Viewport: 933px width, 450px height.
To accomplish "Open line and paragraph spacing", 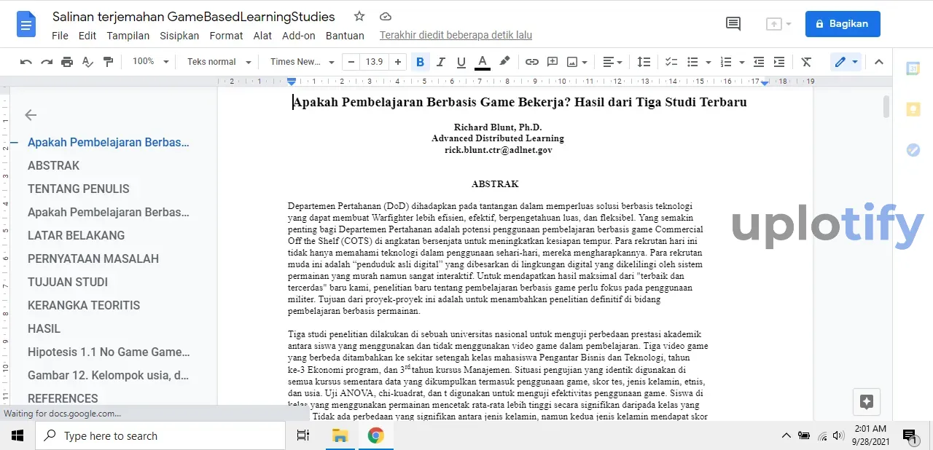I will pyautogui.click(x=644, y=62).
